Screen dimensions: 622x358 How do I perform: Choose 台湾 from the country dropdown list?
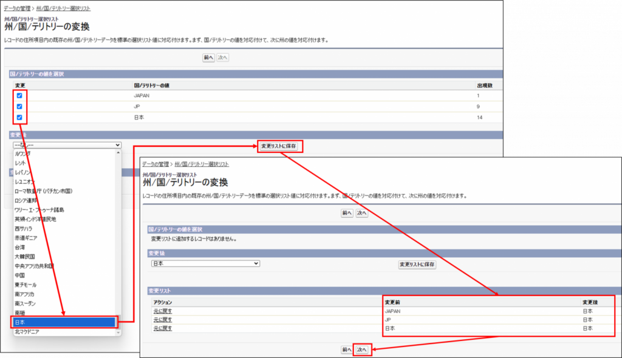pos(21,248)
